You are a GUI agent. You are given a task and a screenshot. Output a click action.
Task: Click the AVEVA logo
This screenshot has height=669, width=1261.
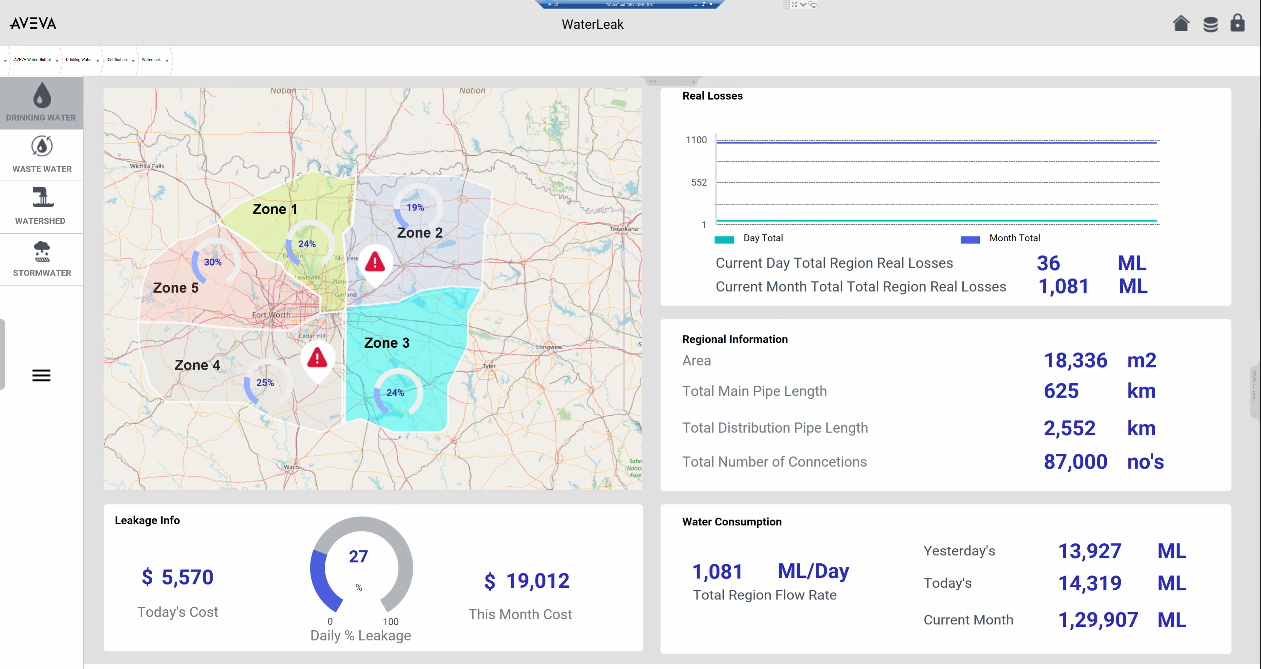[x=33, y=23]
